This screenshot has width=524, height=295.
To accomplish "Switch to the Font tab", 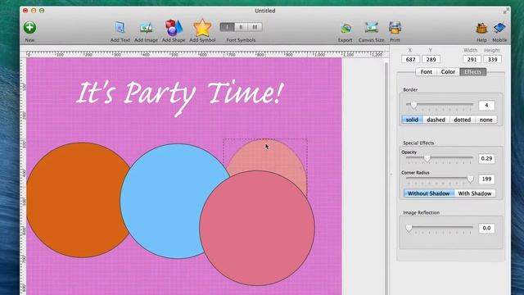I will [x=426, y=72].
